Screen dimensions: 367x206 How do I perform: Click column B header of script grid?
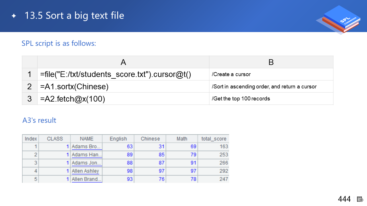tap(271, 62)
